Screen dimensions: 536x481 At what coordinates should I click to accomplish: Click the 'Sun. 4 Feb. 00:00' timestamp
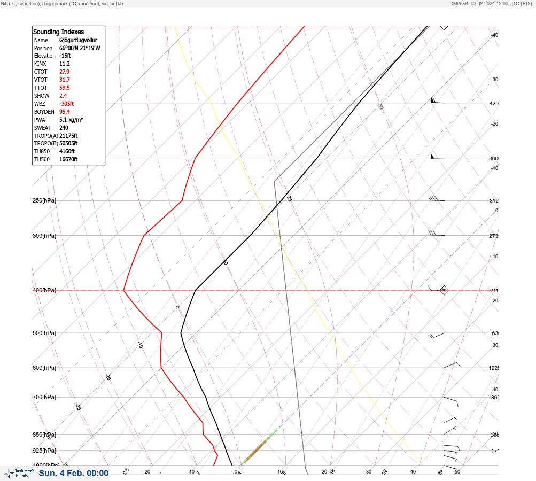point(74,473)
